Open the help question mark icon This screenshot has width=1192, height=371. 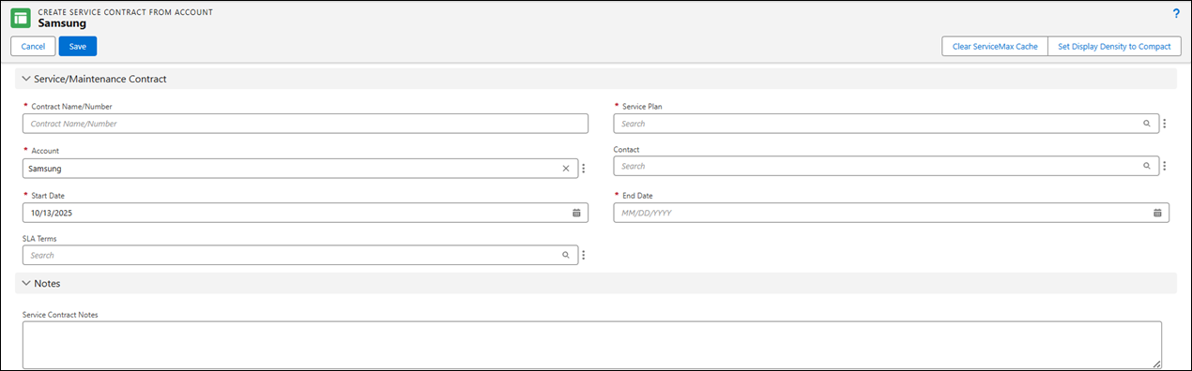coord(1176,13)
